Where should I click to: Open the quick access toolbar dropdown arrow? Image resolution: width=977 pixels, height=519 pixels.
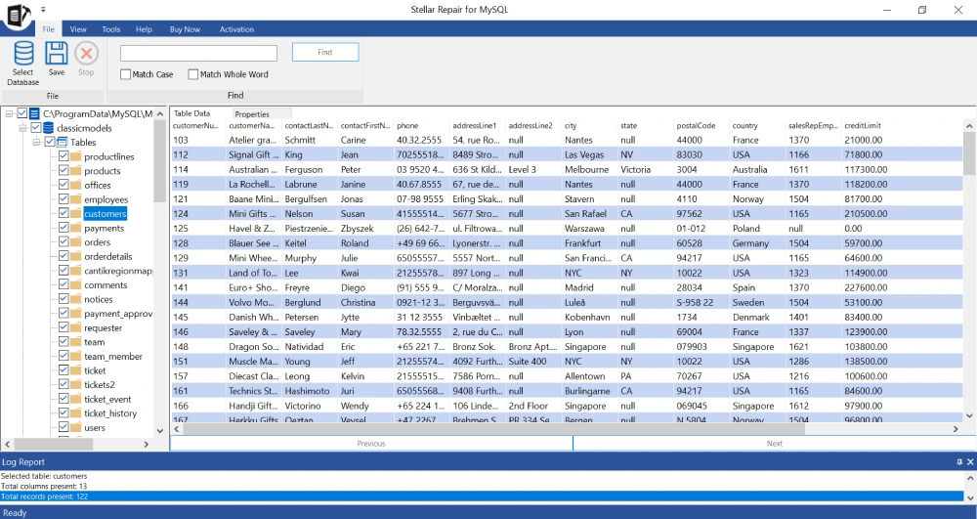coord(43,10)
